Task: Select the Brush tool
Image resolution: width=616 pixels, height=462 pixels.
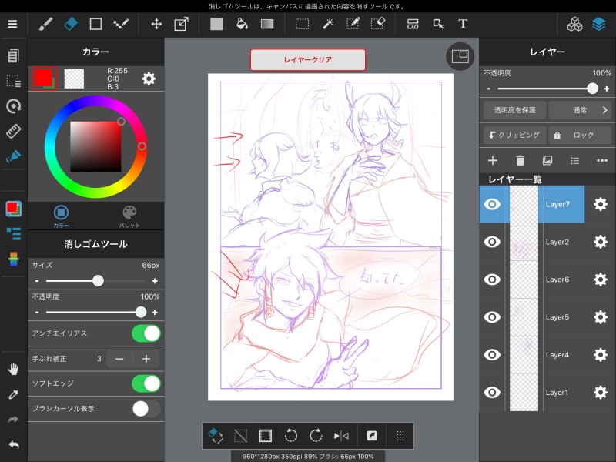Action: pyautogui.click(x=45, y=24)
